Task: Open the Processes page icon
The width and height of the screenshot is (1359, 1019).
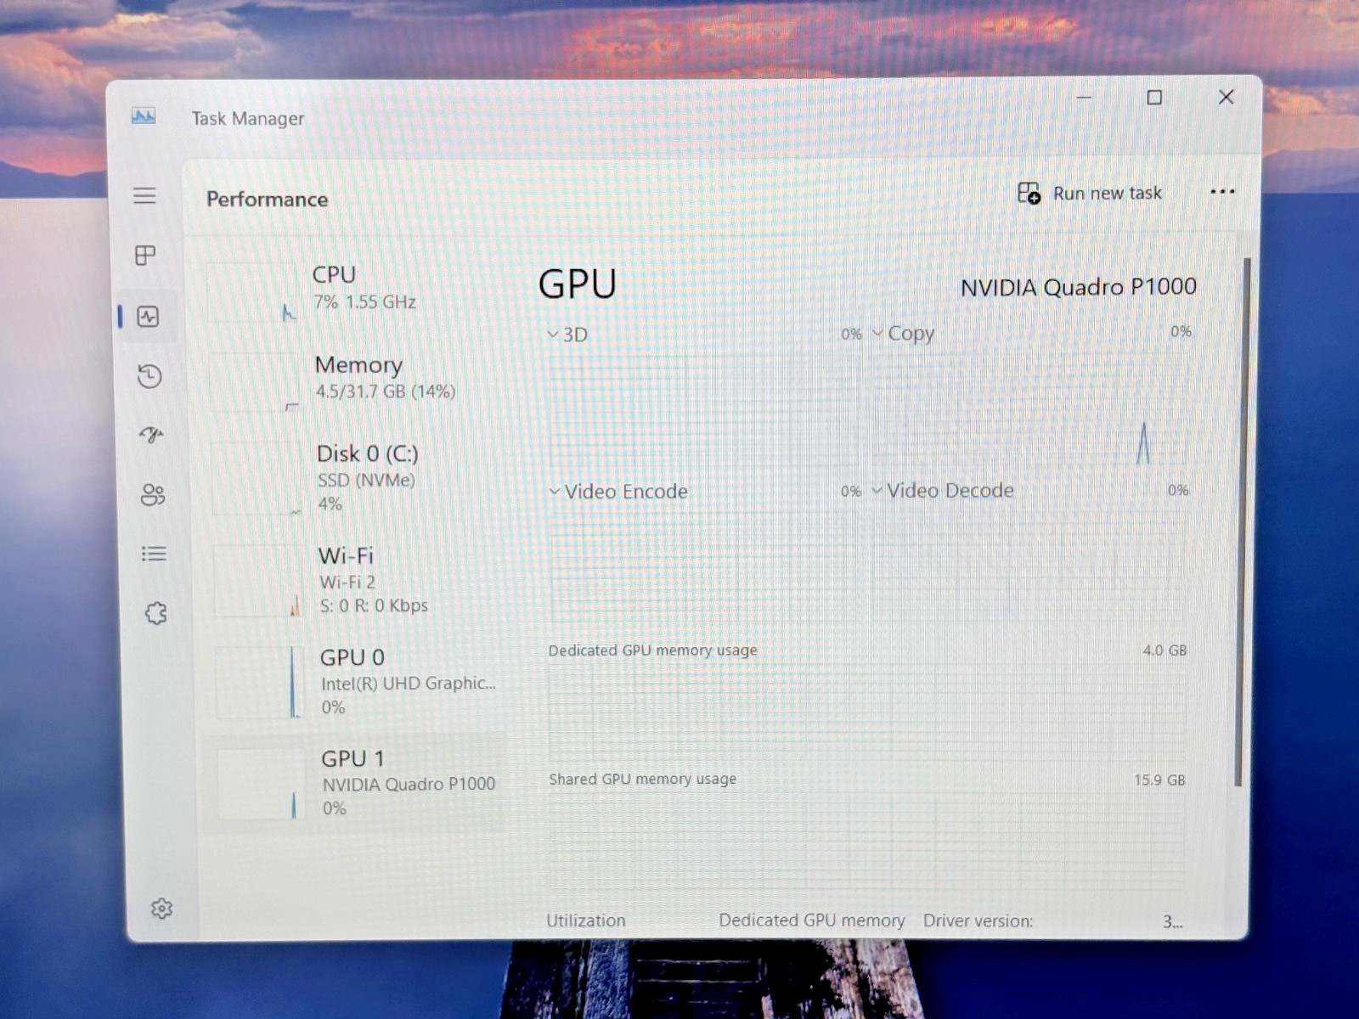Action: tap(146, 256)
